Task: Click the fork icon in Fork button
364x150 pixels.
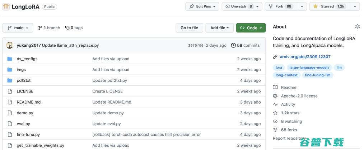Action: (x=271, y=6)
